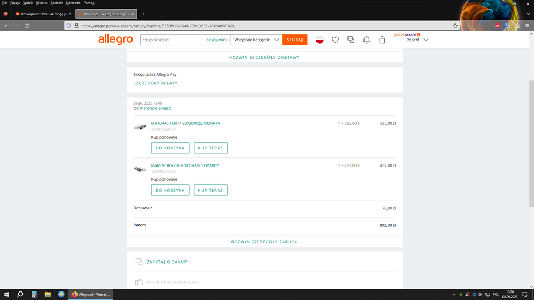The height and width of the screenshot is (300, 534).
Task: Click the padlock site security icon
Action: [x=76, y=26]
